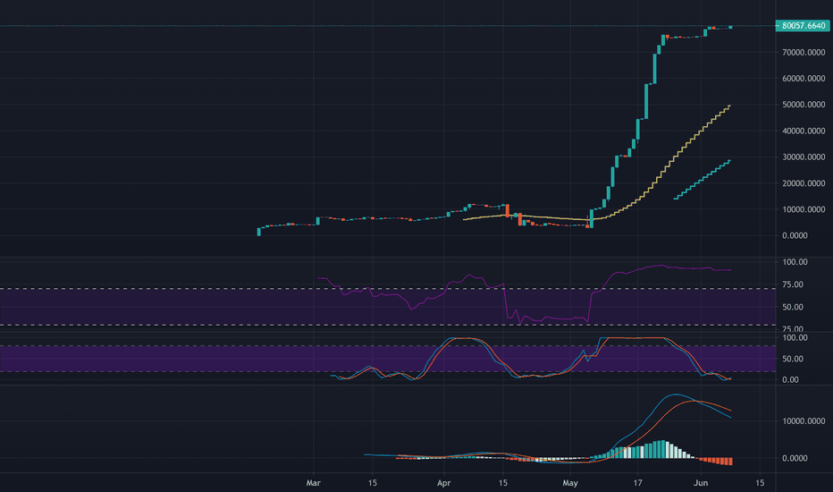Click 0.0000 on the MACD pane axis

[x=795, y=458]
